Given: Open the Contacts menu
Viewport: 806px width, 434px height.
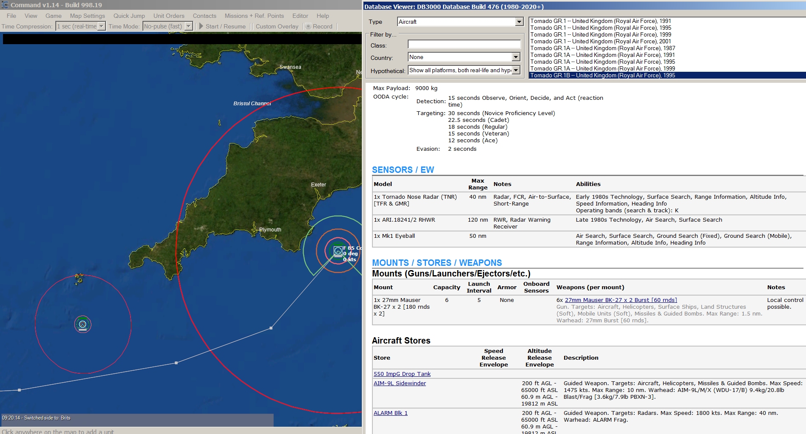Looking at the screenshot, I should pyautogui.click(x=204, y=16).
